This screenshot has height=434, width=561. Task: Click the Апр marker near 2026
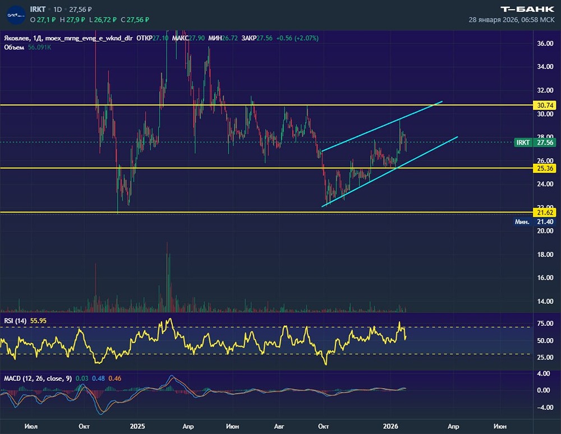pos(453,426)
